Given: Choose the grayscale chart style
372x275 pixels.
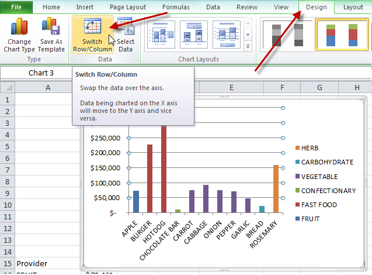Looking at the screenshot, I should (287, 35).
